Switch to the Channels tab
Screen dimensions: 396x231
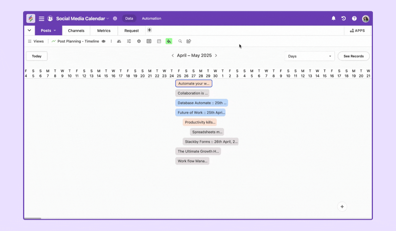(x=76, y=31)
